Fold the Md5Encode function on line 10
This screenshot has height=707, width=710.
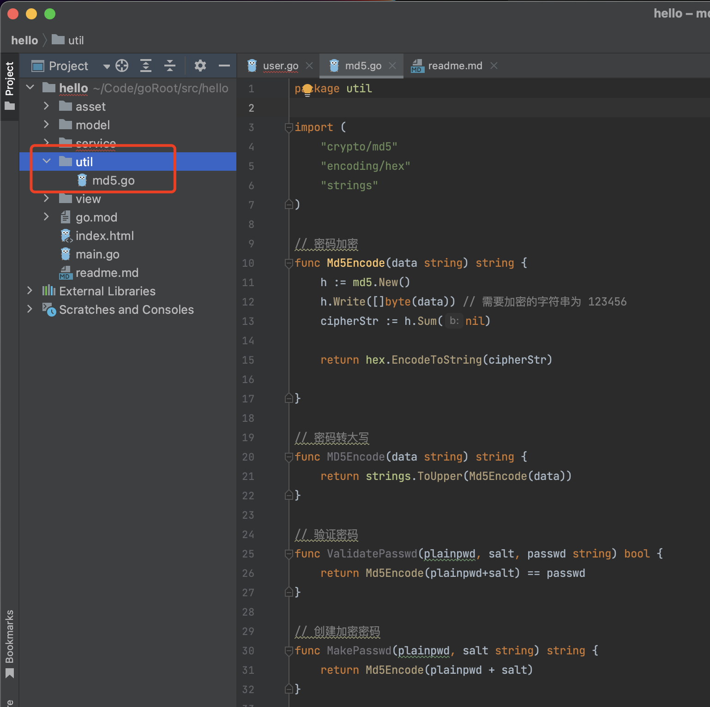(x=289, y=263)
